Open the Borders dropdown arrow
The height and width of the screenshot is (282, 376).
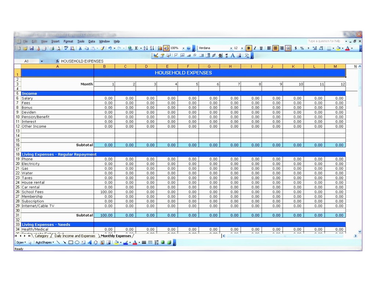pos(333,48)
